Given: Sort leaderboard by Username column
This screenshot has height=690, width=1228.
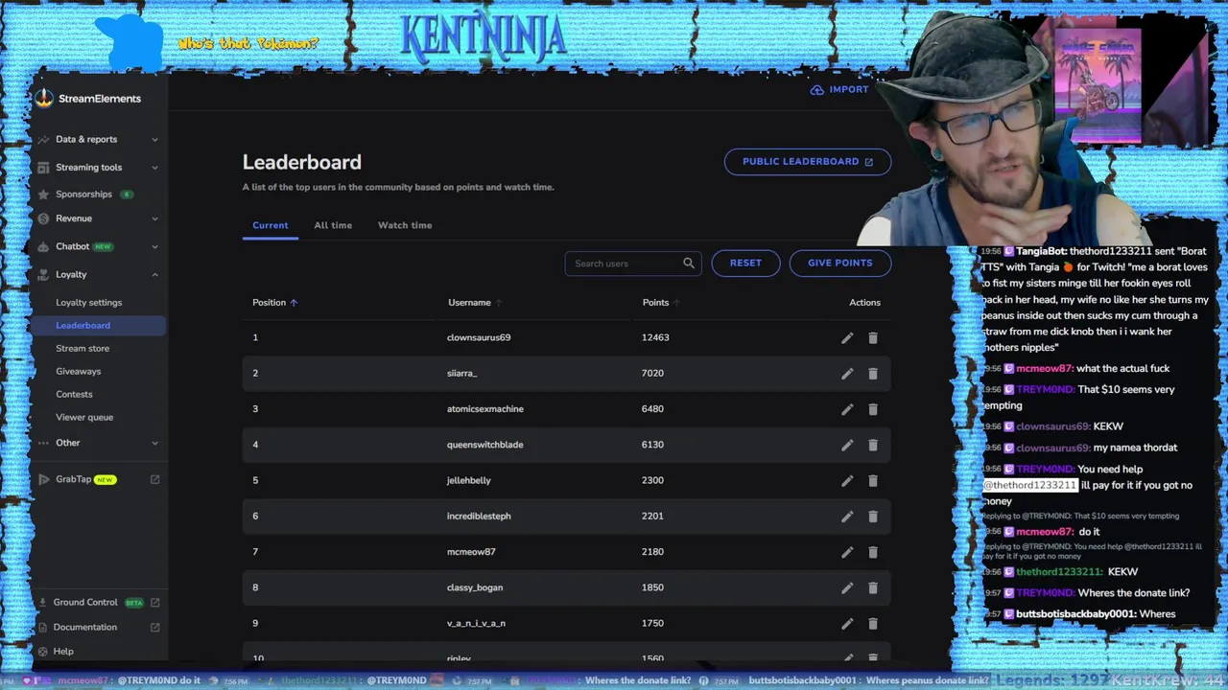Looking at the screenshot, I should pos(474,303).
